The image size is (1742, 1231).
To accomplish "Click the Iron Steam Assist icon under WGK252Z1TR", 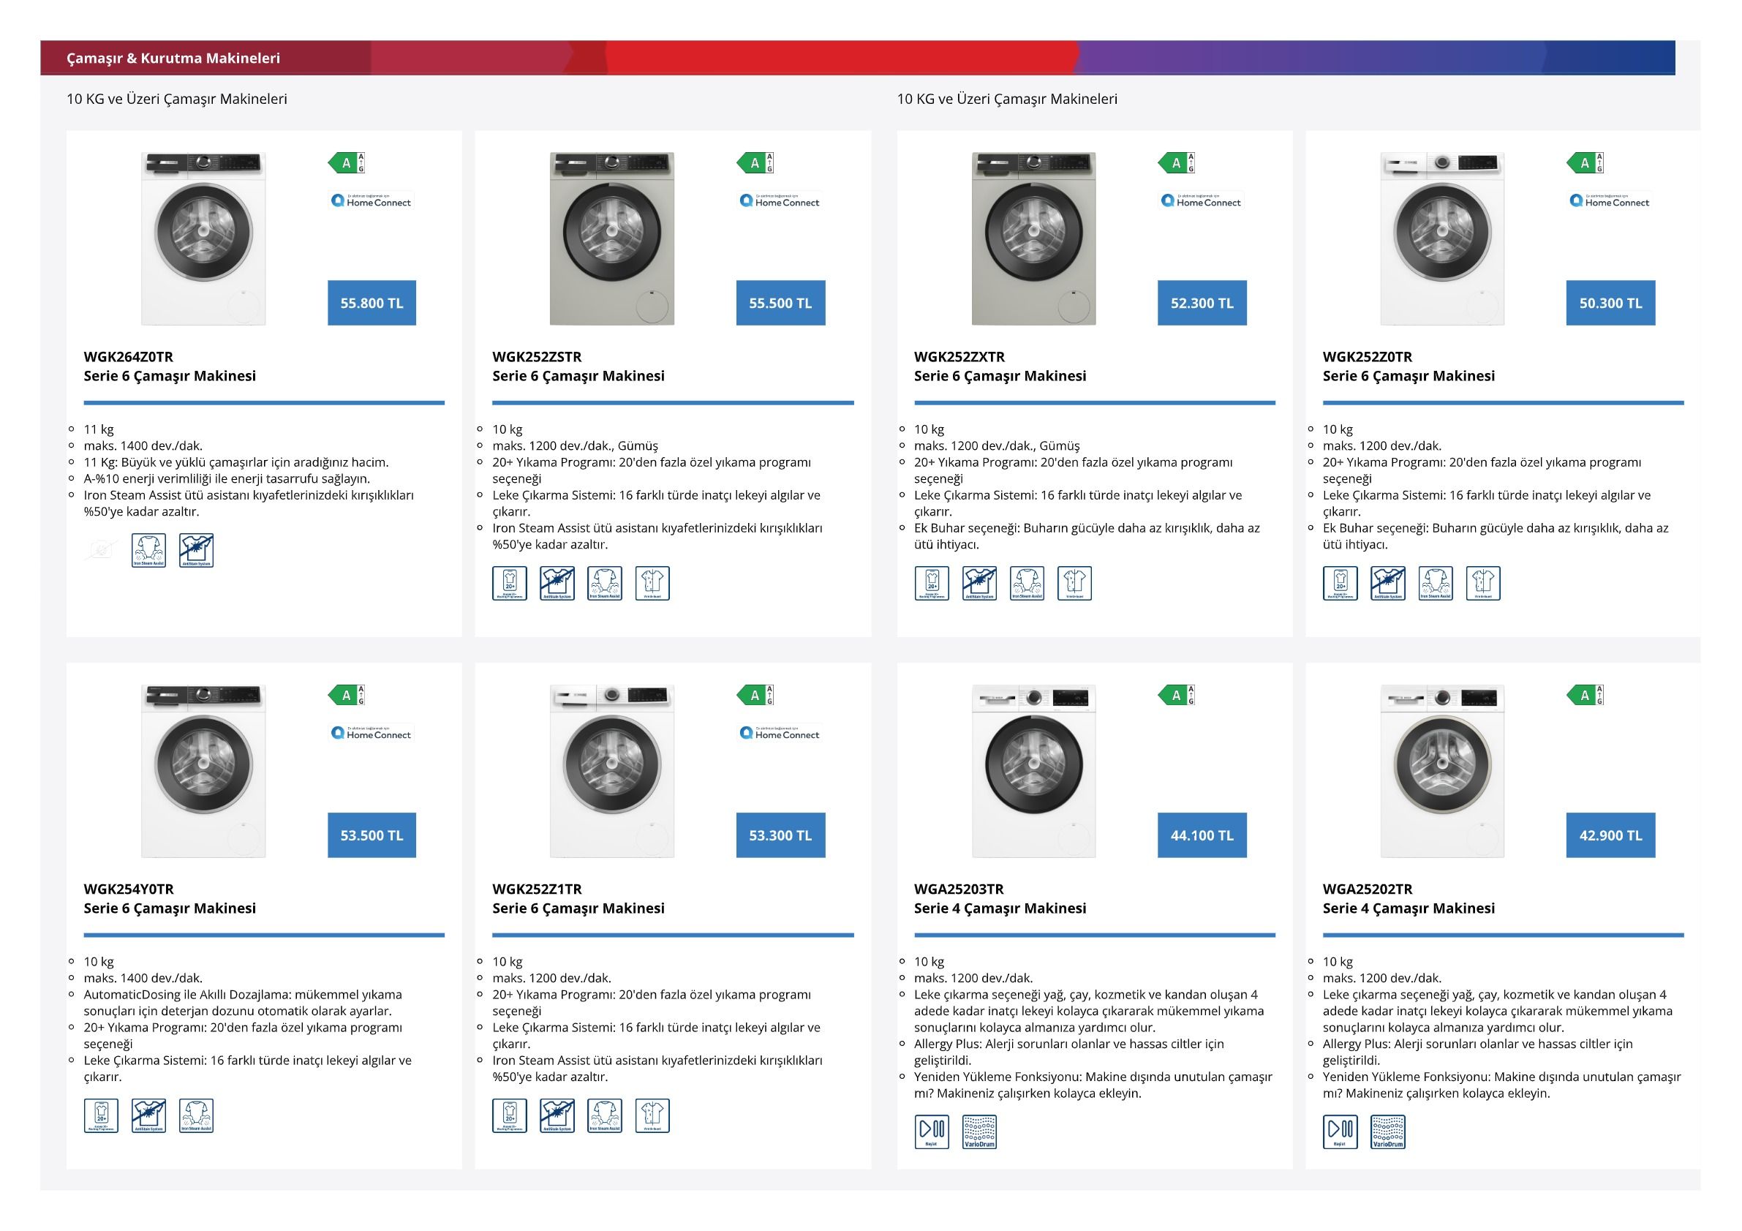I will [x=605, y=1115].
